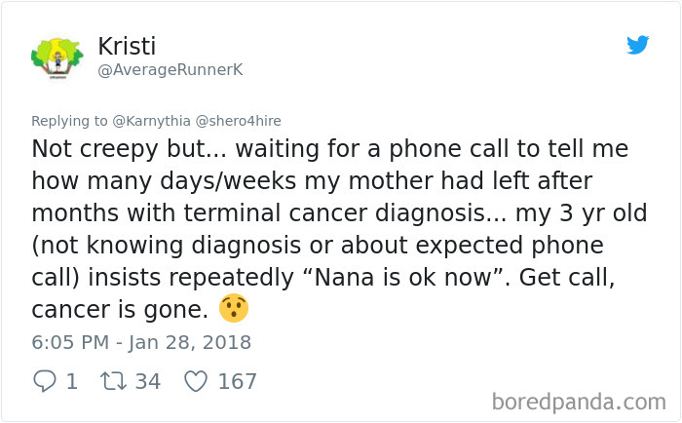
Task: Click the surprised face emoji
Action: coord(234,309)
